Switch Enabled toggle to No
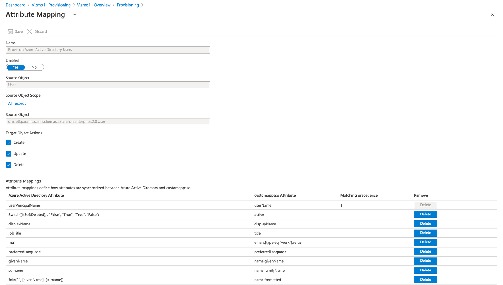 34,67
